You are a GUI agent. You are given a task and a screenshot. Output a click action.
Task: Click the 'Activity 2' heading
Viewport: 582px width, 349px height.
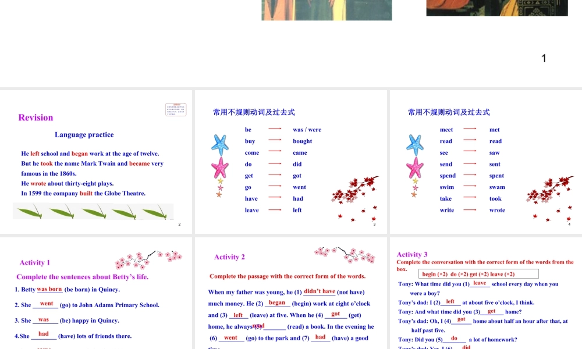tap(229, 257)
